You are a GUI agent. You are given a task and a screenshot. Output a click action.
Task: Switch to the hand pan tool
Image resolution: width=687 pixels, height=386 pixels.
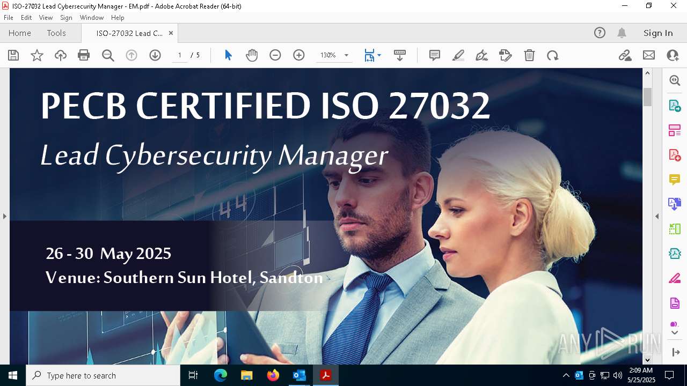click(x=252, y=55)
